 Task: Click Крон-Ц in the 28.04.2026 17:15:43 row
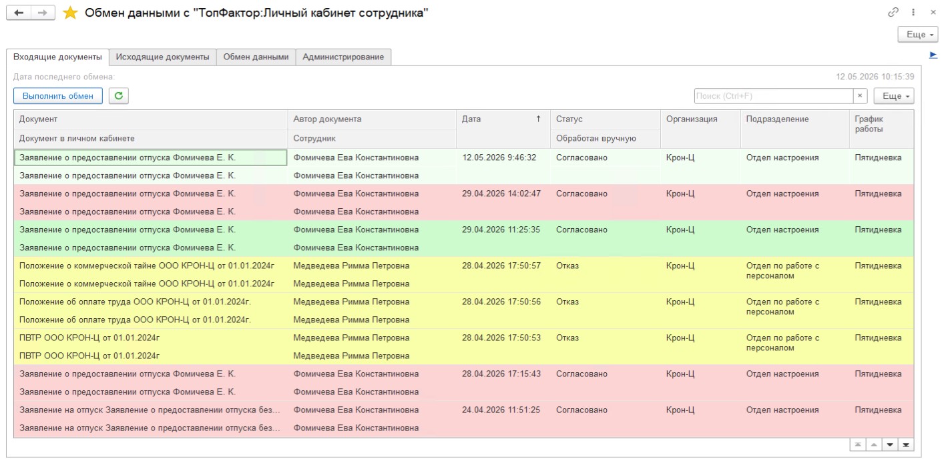coord(680,374)
